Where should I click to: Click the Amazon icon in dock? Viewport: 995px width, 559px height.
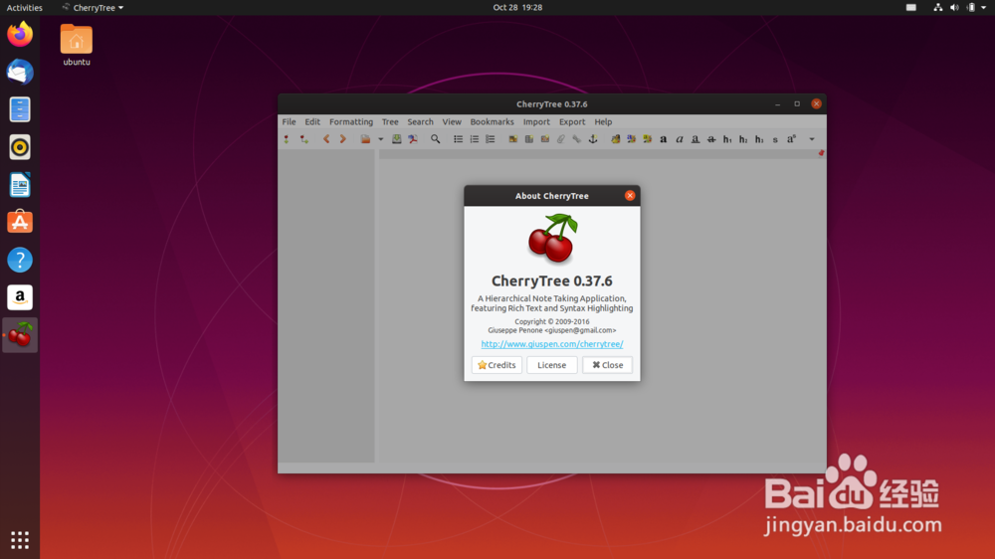click(x=20, y=297)
